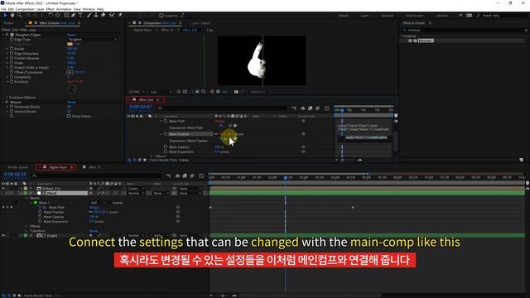Select the Type text tool
The height and width of the screenshot is (298, 530).
pos(80,15)
